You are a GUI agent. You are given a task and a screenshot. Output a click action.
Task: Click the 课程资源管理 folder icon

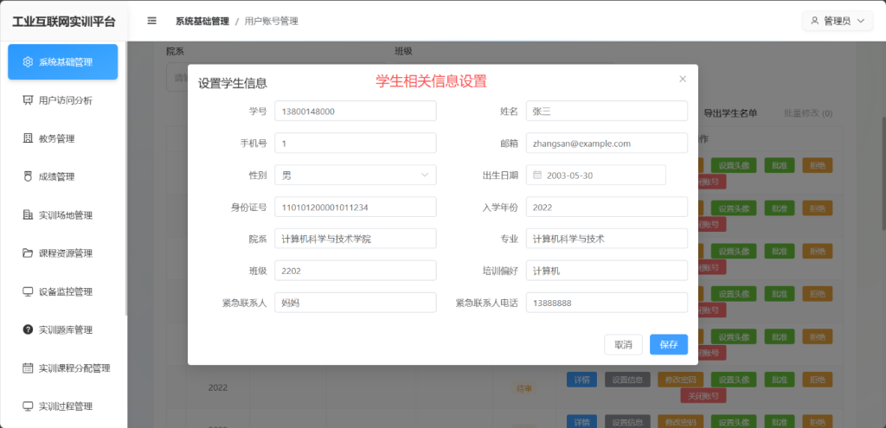coord(28,253)
